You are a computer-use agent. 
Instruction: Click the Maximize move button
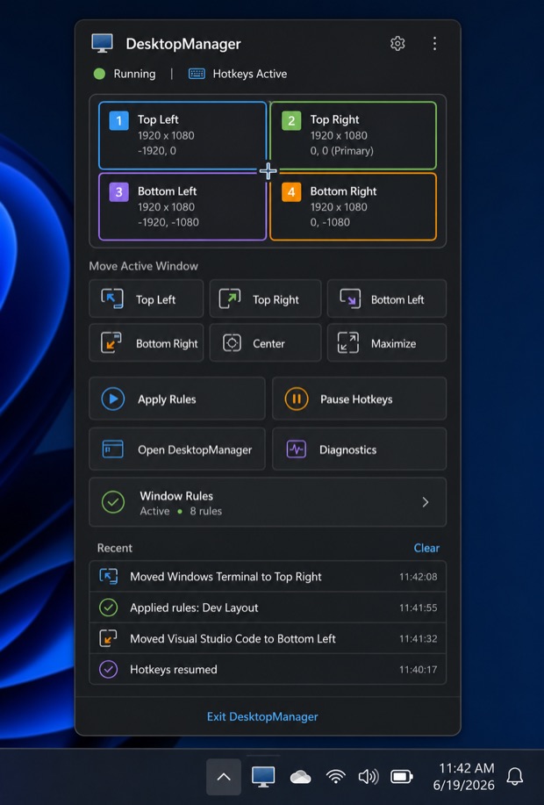(x=386, y=343)
